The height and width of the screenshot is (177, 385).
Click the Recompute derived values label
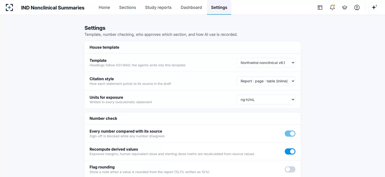114,149
